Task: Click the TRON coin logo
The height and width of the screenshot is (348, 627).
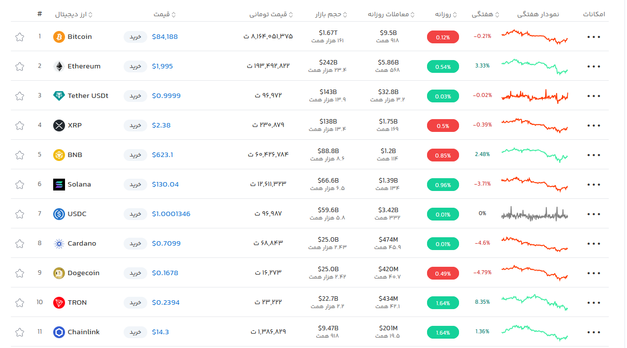Action: pyautogui.click(x=59, y=303)
